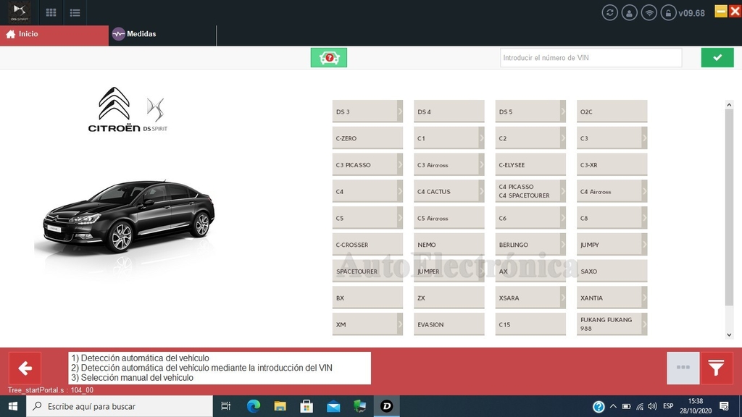
Task: Go back with the arrow button
Action: pos(25,368)
